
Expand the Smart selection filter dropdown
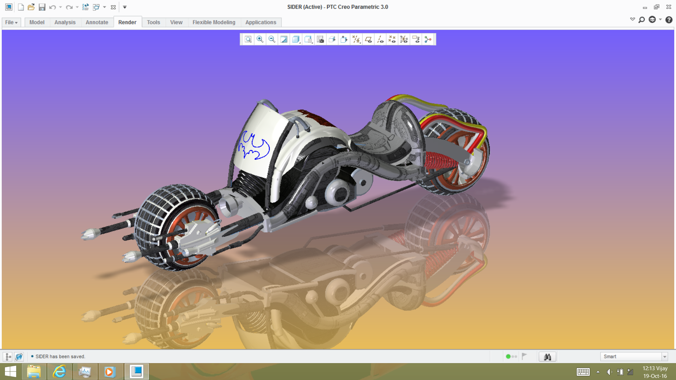664,357
